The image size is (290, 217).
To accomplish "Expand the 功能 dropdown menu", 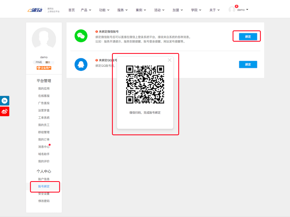I will point(104,10).
